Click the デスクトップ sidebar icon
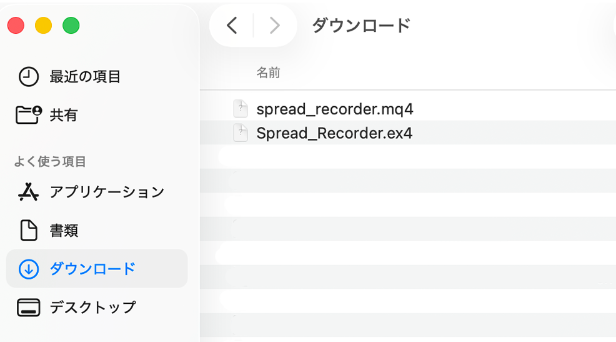 [28, 308]
